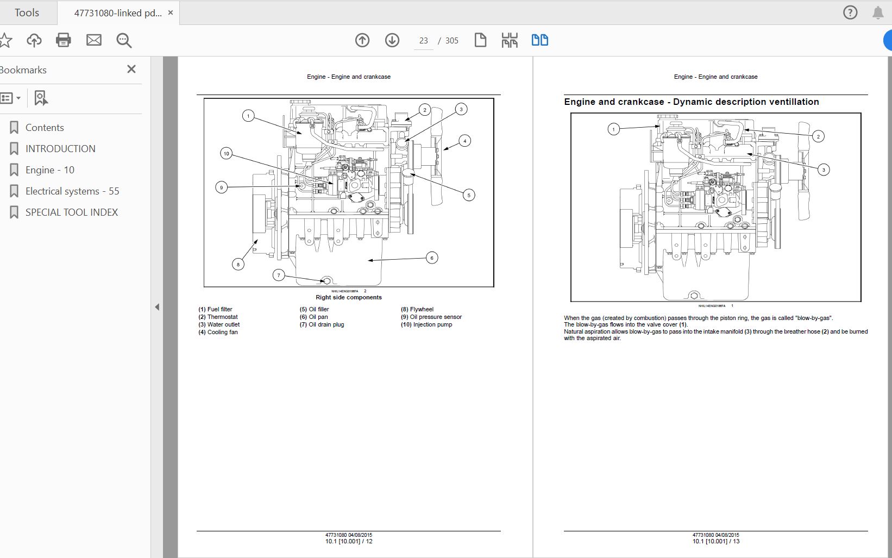Screen dimensions: 892x558
Task: Toggle two-page view mode
Action: [539, 40]
